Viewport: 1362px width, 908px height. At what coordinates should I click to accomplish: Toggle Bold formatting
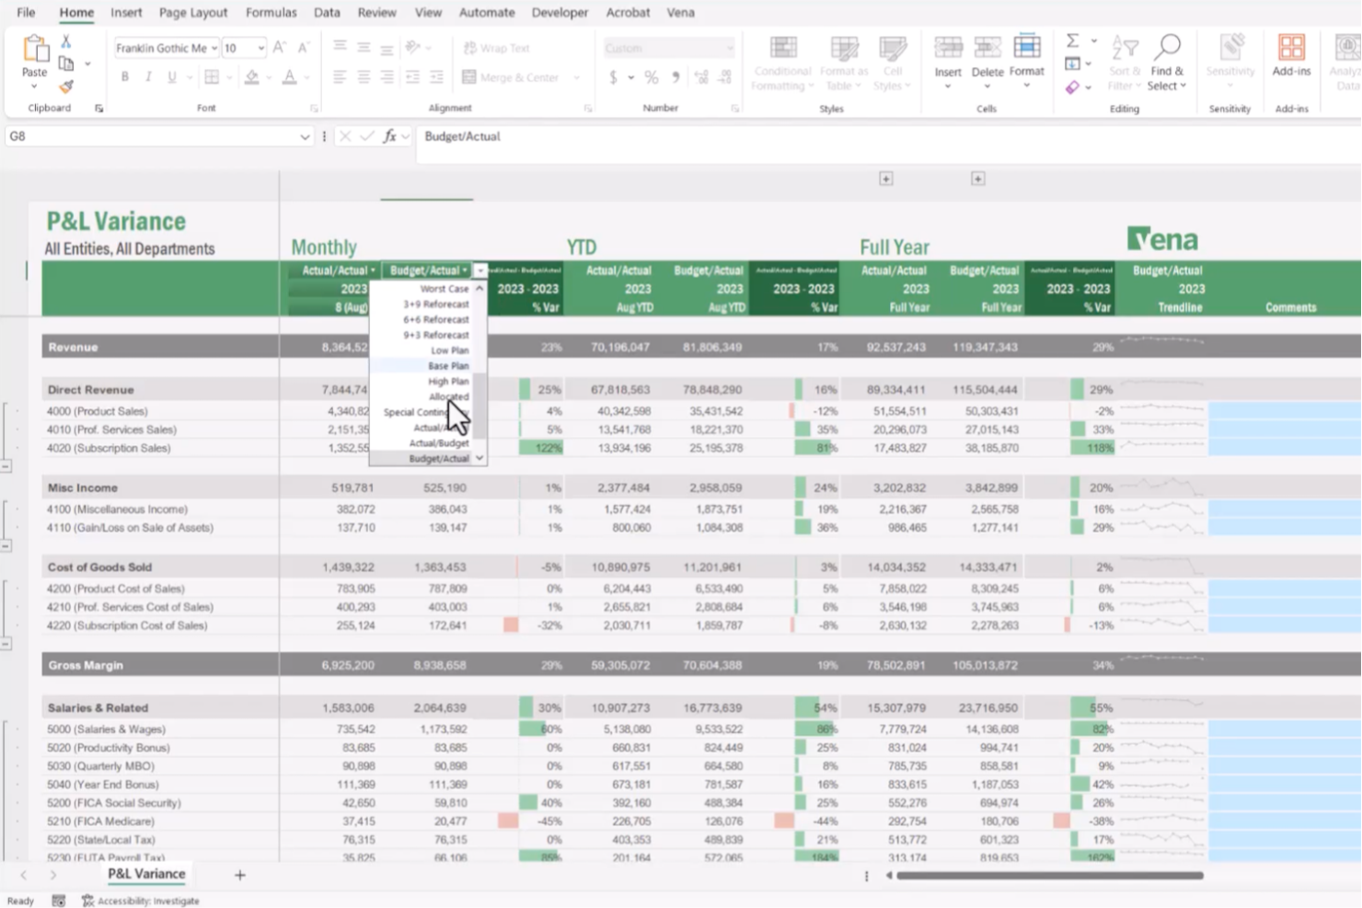(125, 77)
